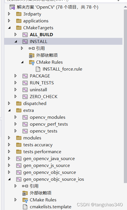
Task: Expand the references node under INSTALL
Action: 22,48
